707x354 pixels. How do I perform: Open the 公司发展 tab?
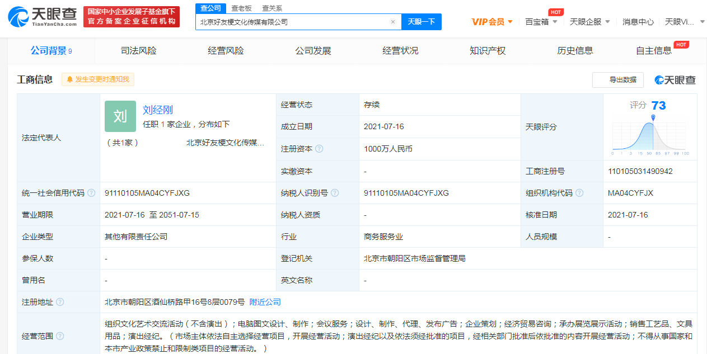[x=313, y=51]
